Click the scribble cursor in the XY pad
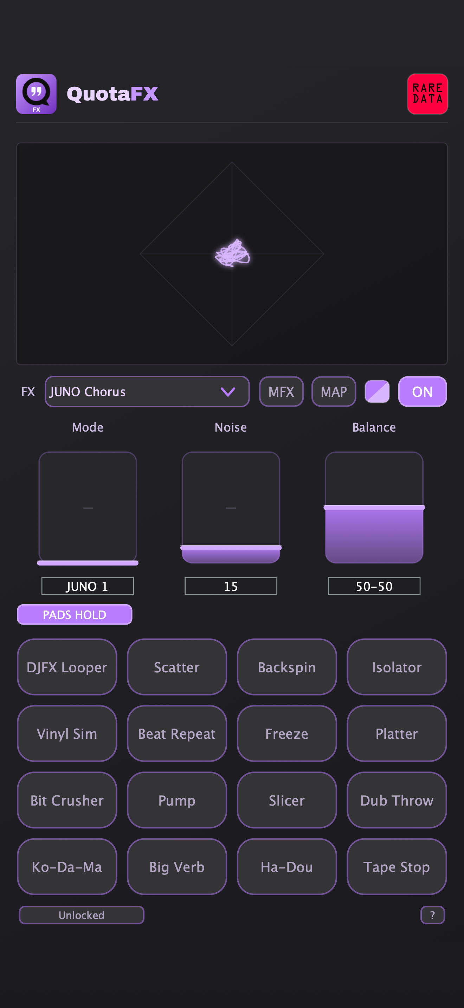The image size is (464, 1008). [233, 253]
